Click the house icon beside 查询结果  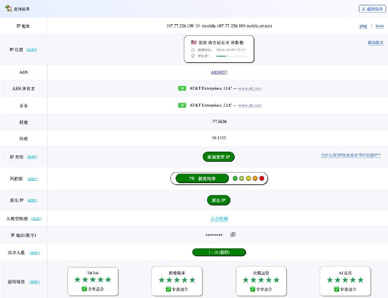[x=8, y=8]
